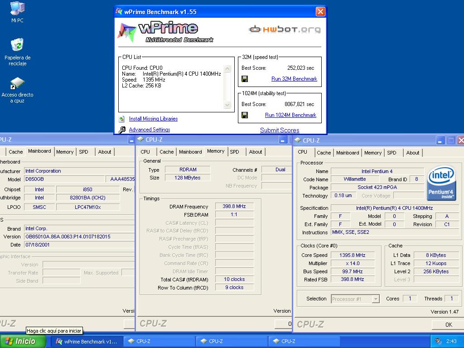Open Advanced Settings link

[150, 130]
